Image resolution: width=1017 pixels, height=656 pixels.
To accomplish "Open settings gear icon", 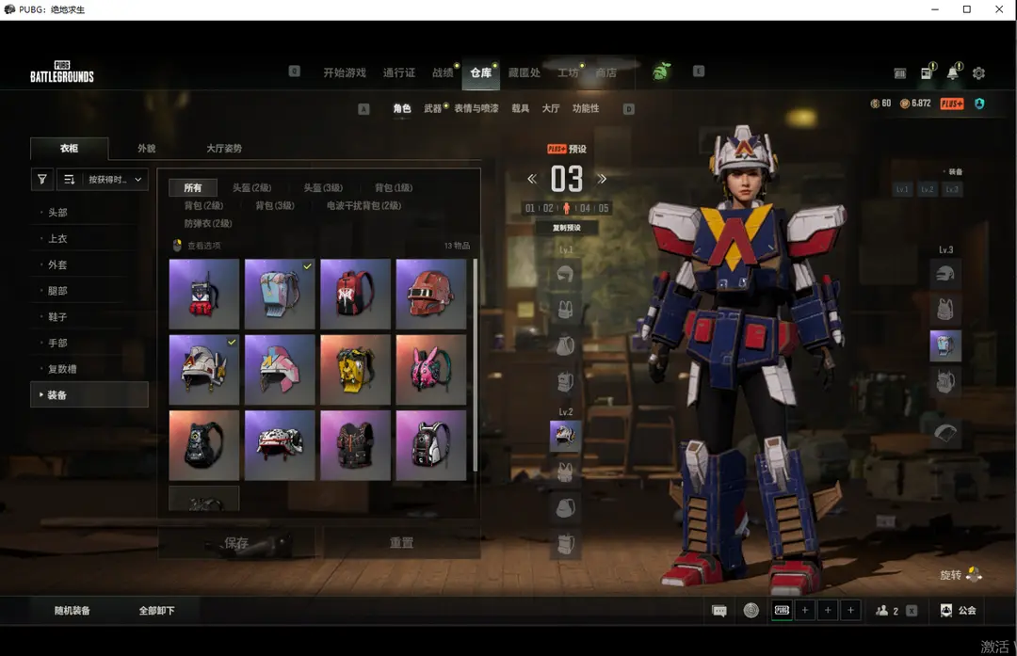I will [978, 73].
